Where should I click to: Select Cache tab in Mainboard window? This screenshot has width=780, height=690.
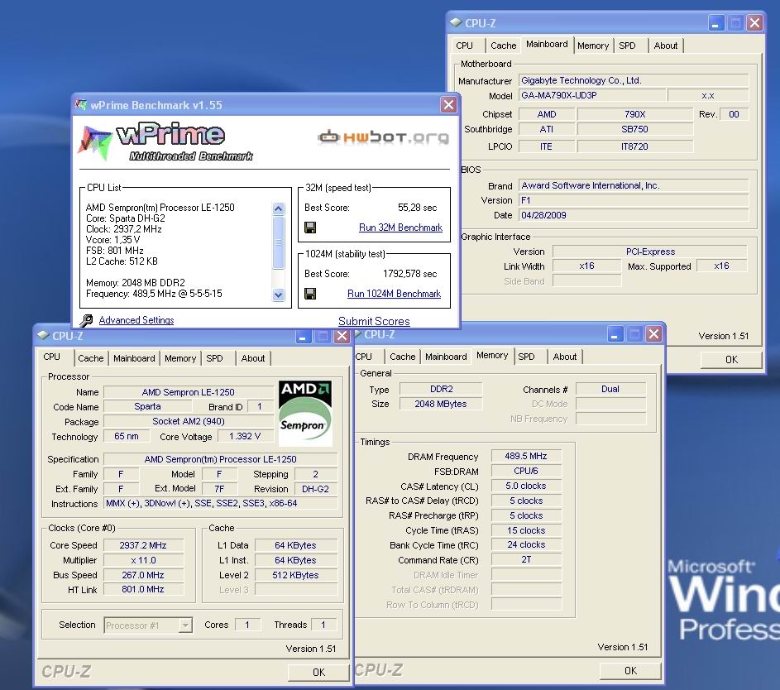pos(504,46)
